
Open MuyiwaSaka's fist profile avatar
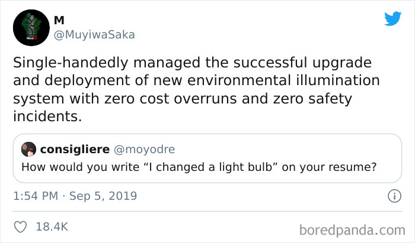pyautogui.click(x=29, y=27)
